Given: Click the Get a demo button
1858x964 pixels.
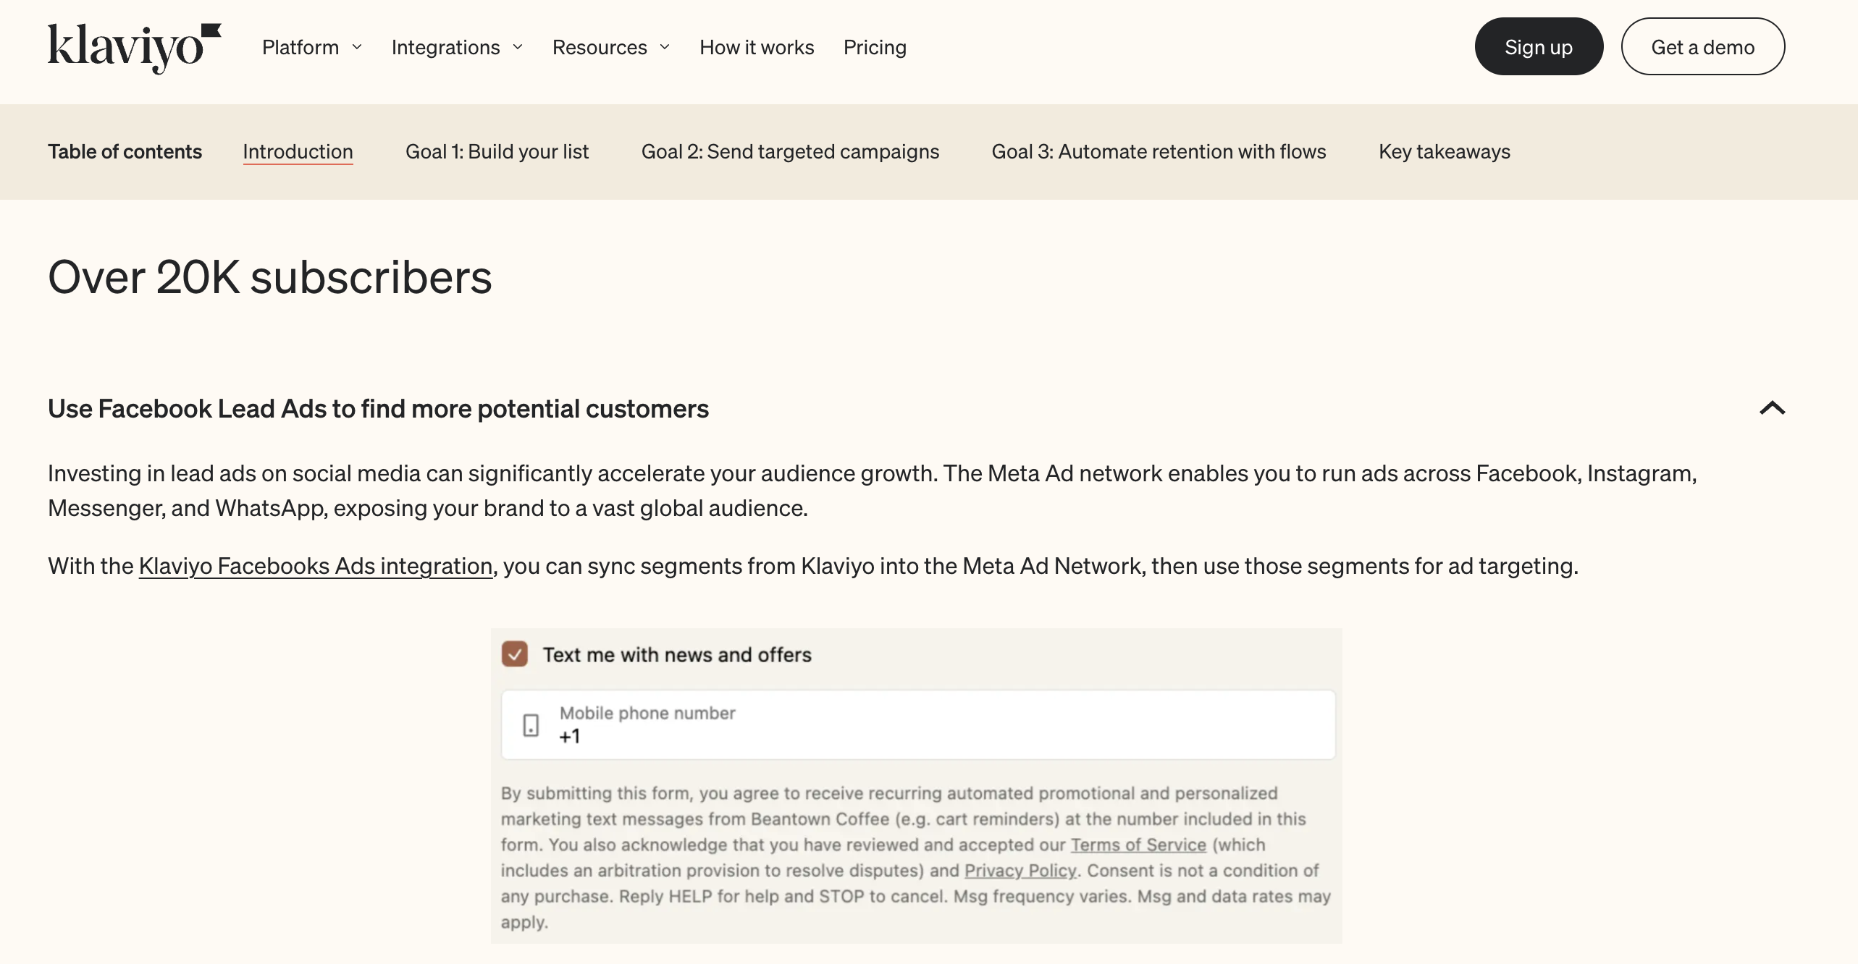Looking at the screenshot, I should [1702, 47].
